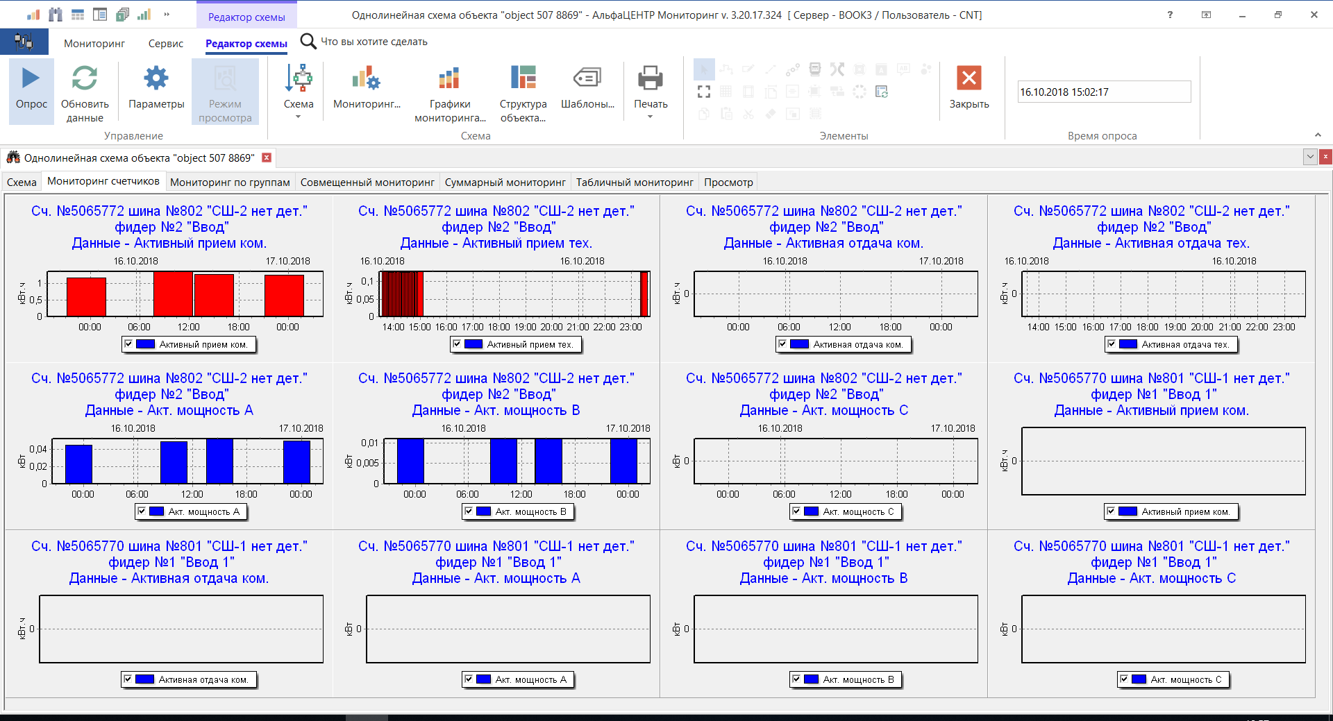The image size is (1333, 721).
Task: Click blue swatch of Акт. мощность B legend for СШ-2
Action: tap(483, 511)
